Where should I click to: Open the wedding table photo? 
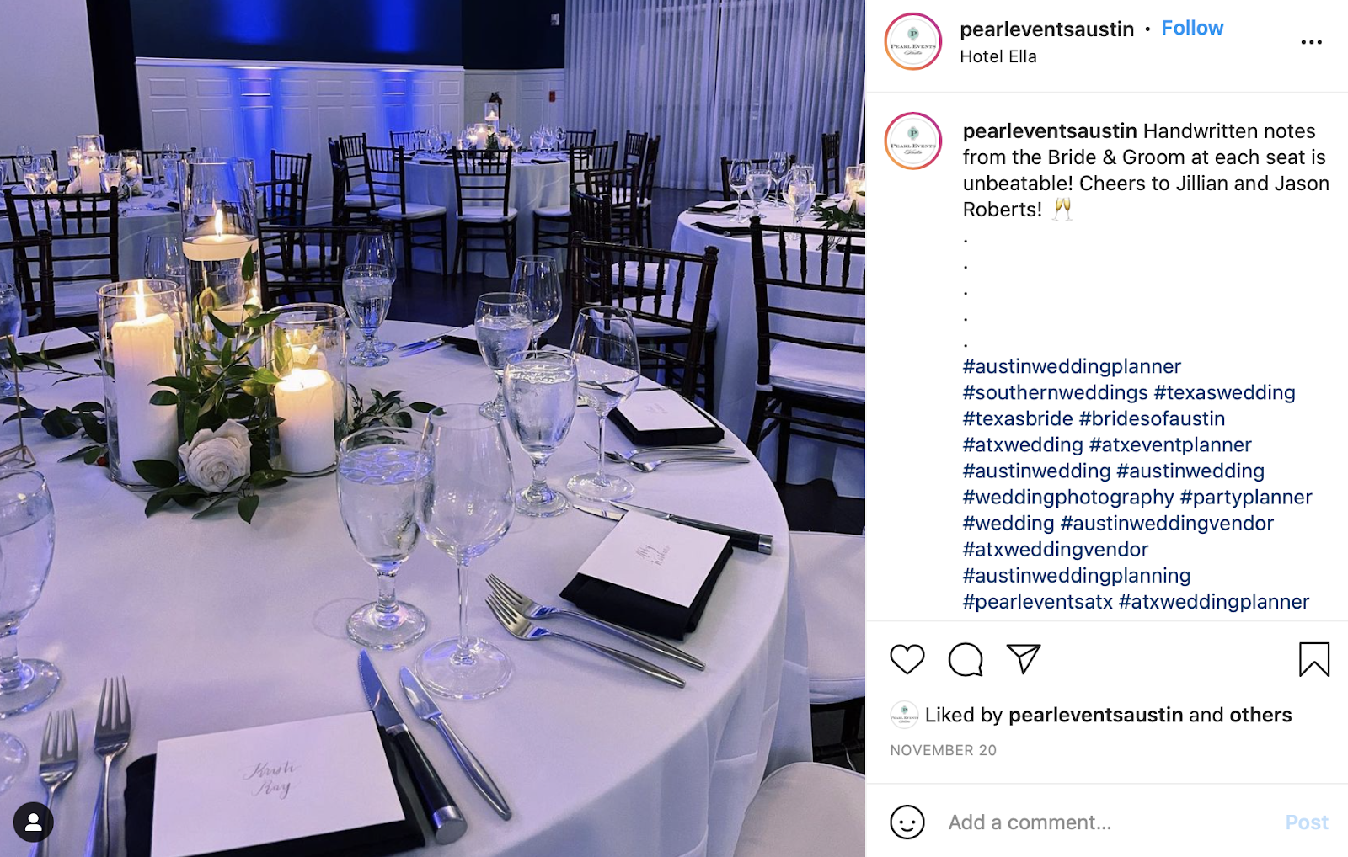pos(432,428)
